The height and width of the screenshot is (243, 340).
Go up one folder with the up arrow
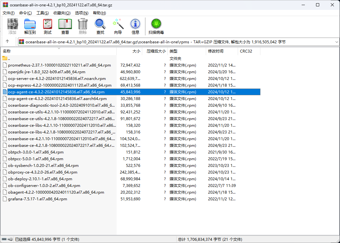click(x=7, y=41)
